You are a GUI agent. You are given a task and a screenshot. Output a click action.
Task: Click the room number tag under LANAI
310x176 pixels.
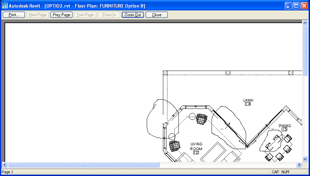pos(248,104)
